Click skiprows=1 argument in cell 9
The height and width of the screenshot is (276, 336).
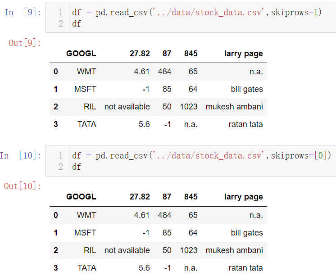click(295, 13)
